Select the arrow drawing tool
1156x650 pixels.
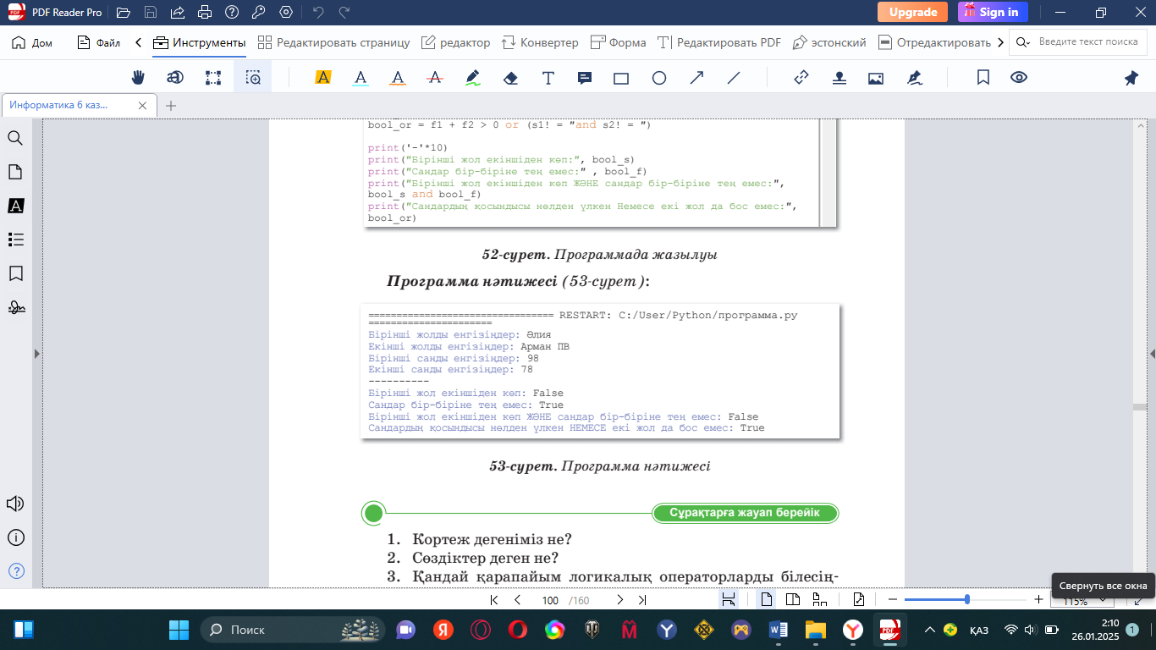pyautogui.click(x=696, y=78)
